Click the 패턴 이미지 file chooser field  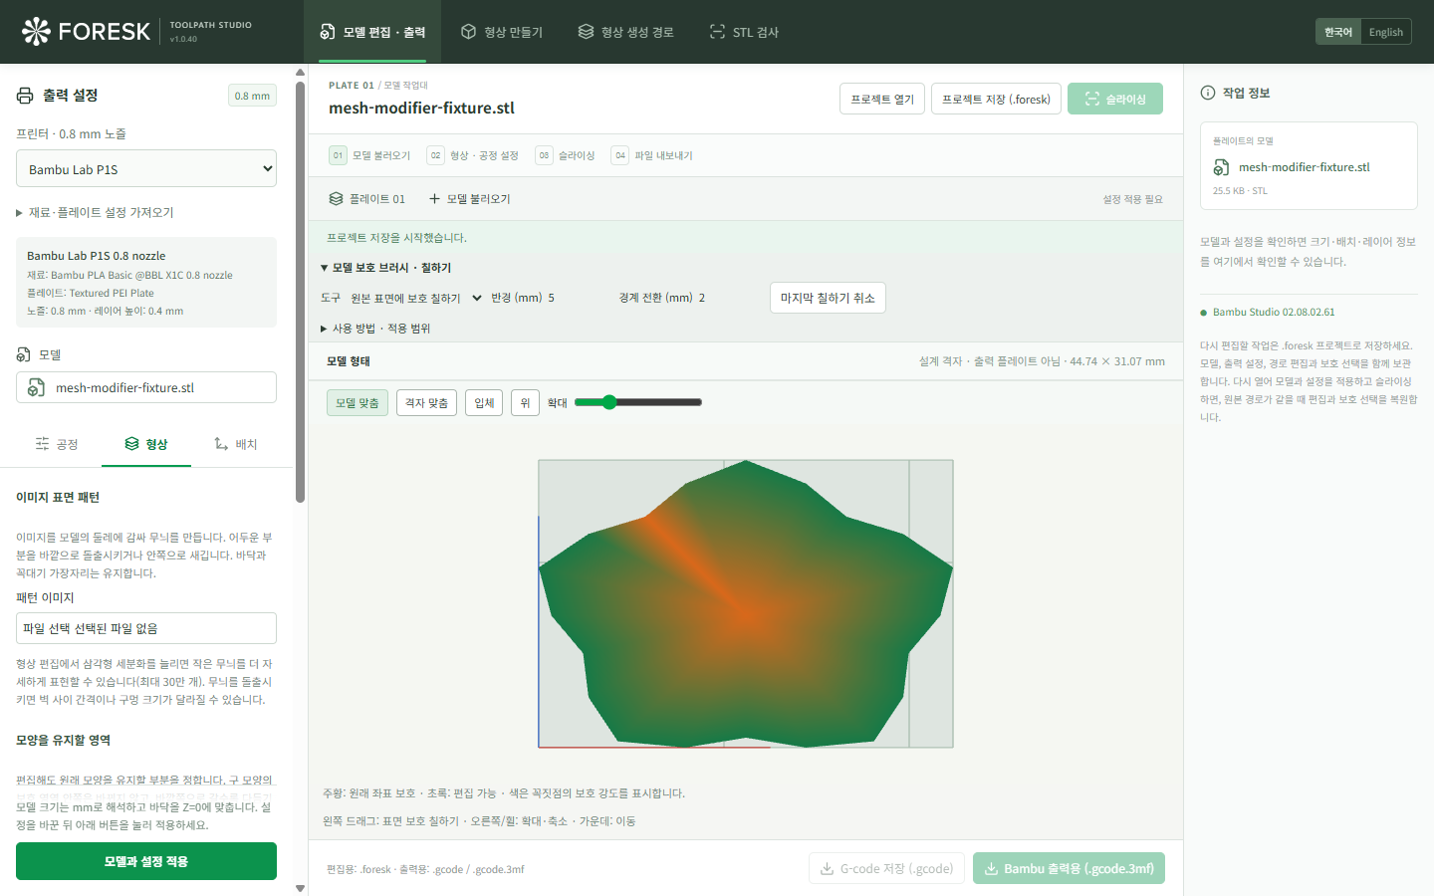146,628
